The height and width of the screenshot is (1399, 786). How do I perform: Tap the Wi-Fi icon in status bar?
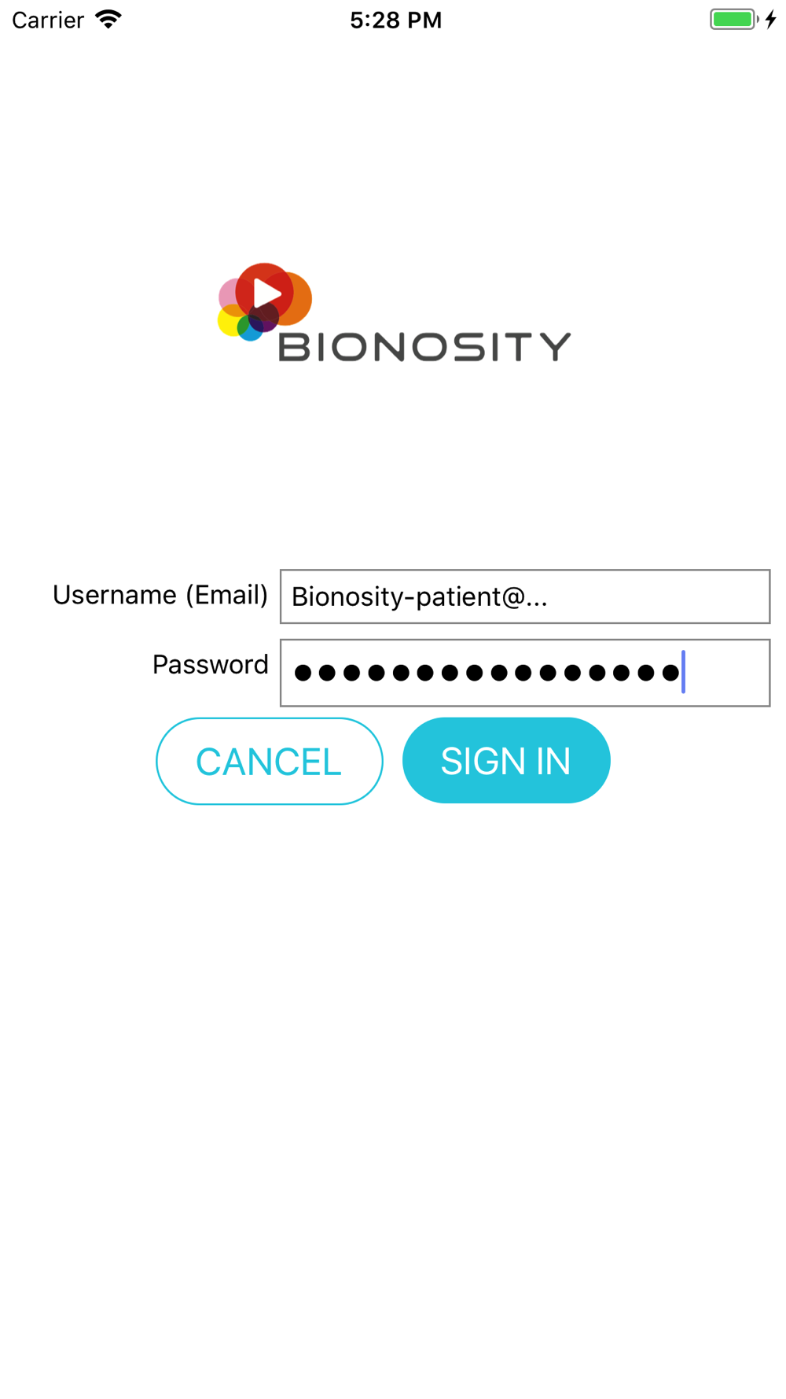(x=108, y=19)
